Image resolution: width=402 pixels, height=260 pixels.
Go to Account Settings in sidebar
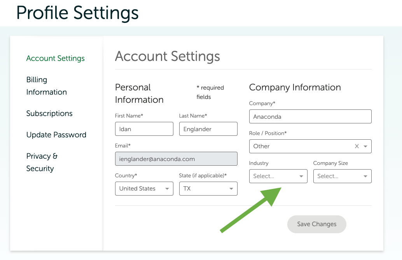pos(55,58)
